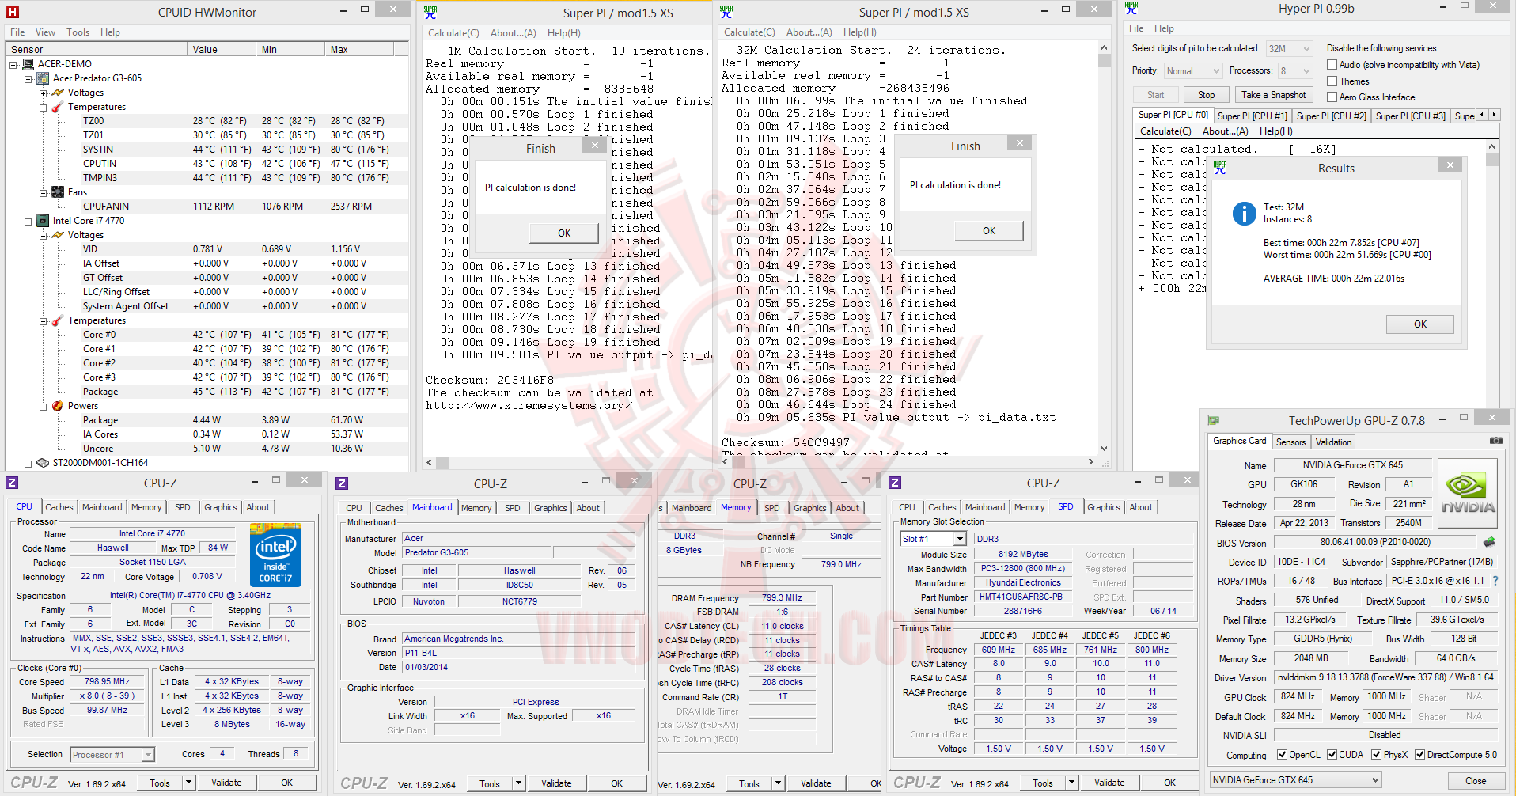Click the Acer Predator G3-605 mainboard icon
The image size is (1516, 796).
point(44,78)
